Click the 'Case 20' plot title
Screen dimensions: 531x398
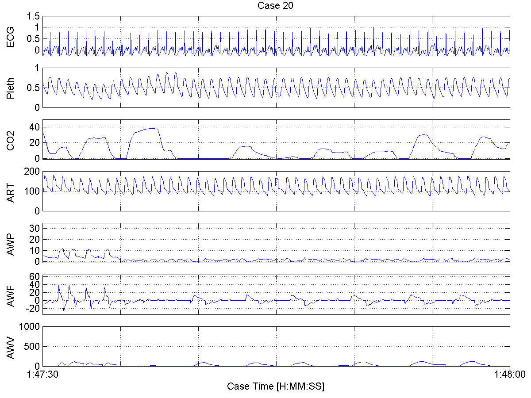(275, 5)
